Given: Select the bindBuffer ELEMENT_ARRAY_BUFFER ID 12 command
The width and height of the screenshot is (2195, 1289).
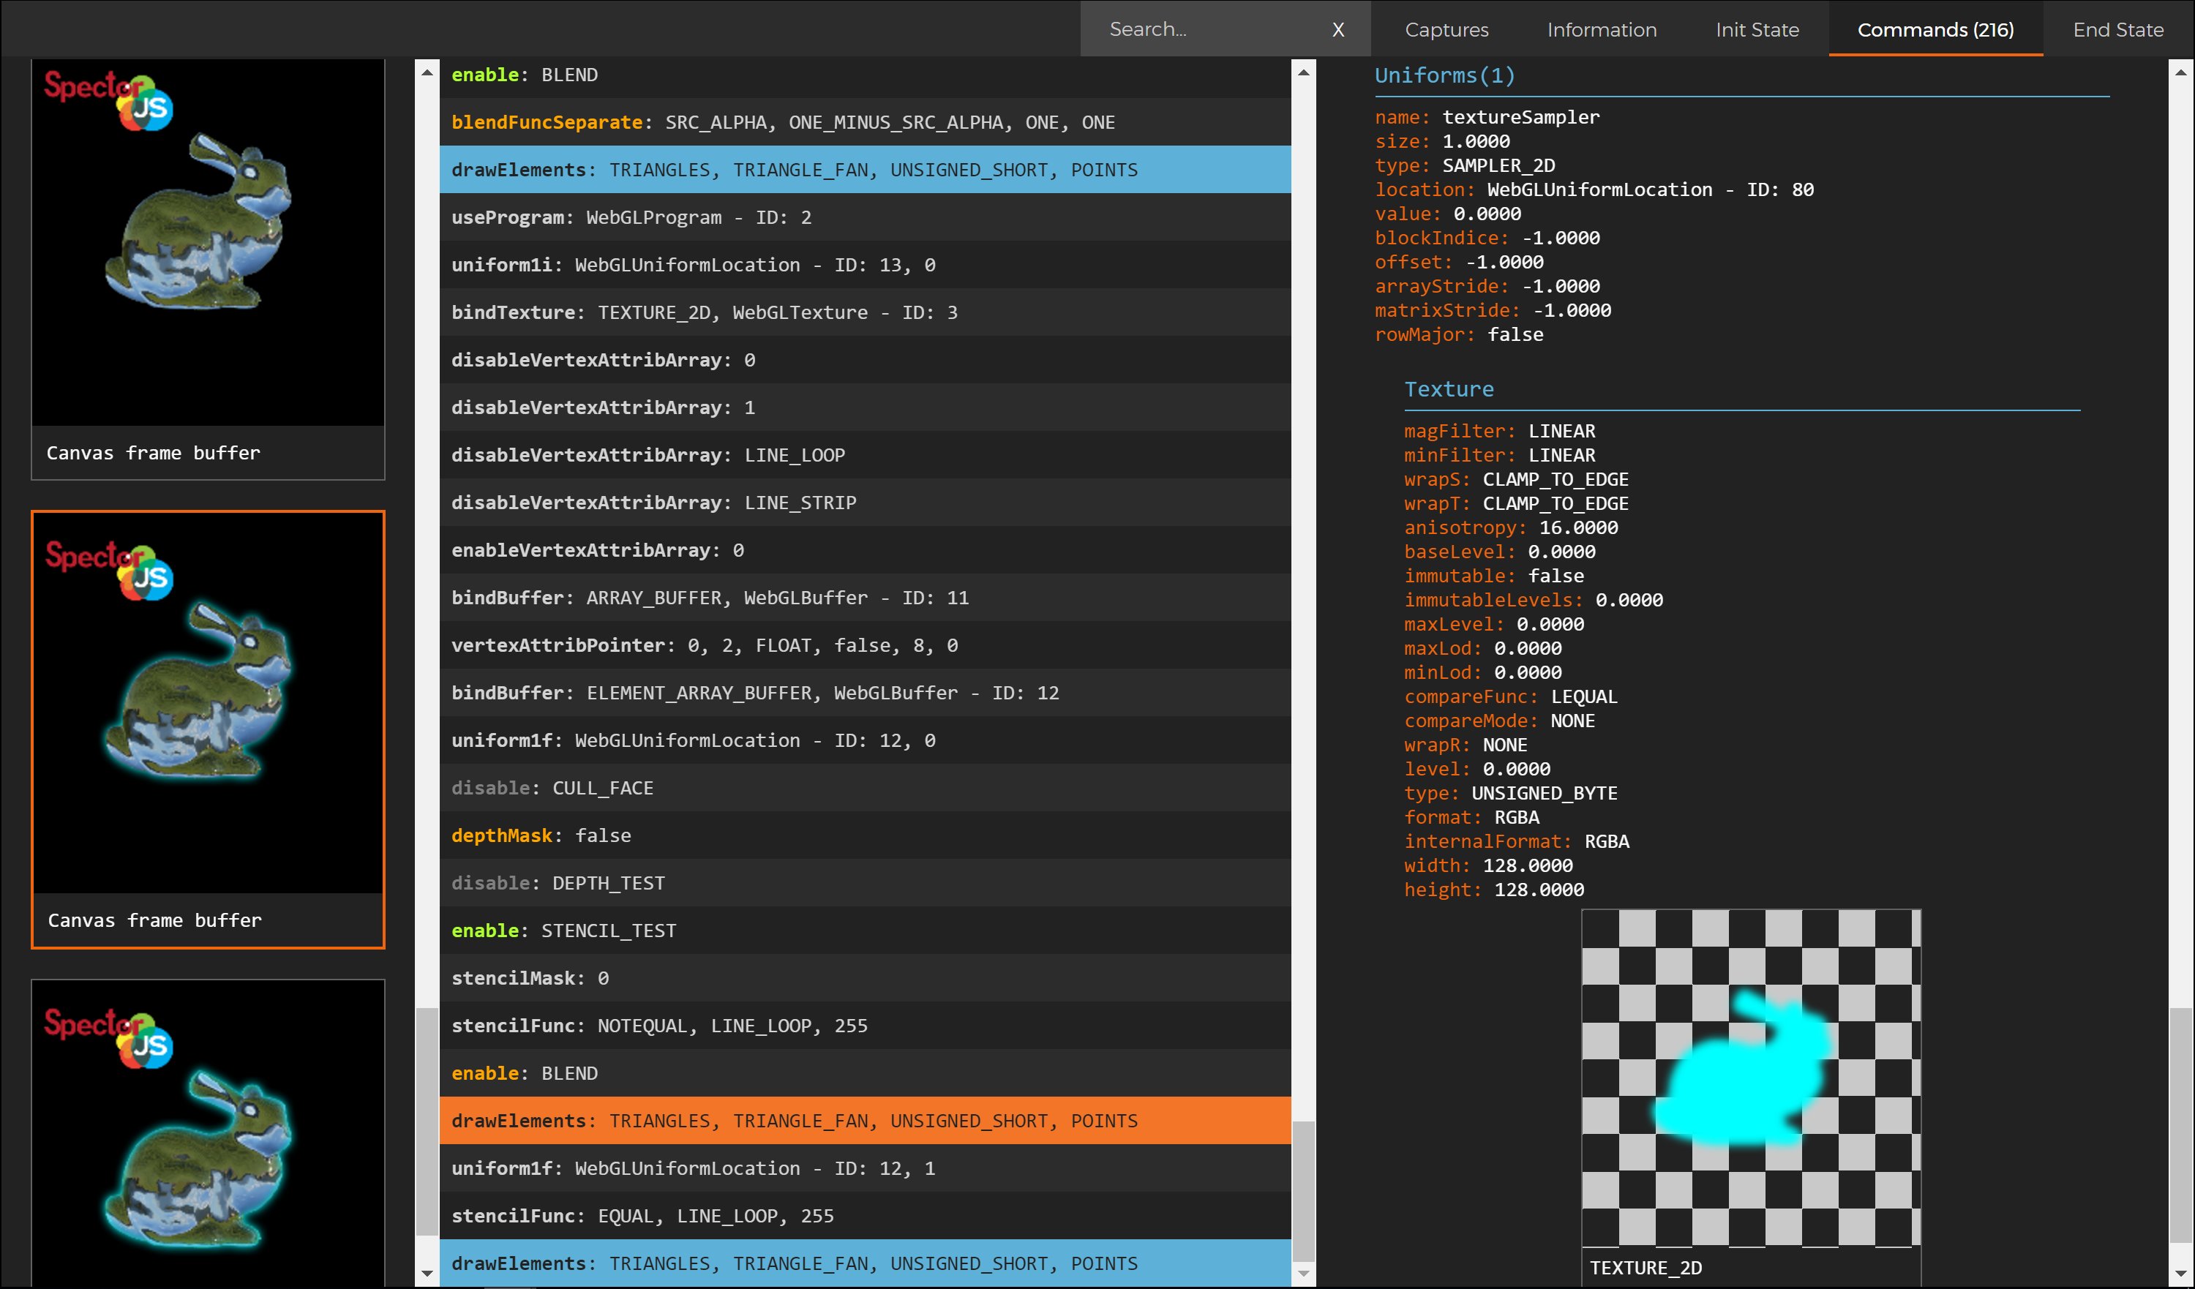Looking at the screenshot, I should 865,692.
